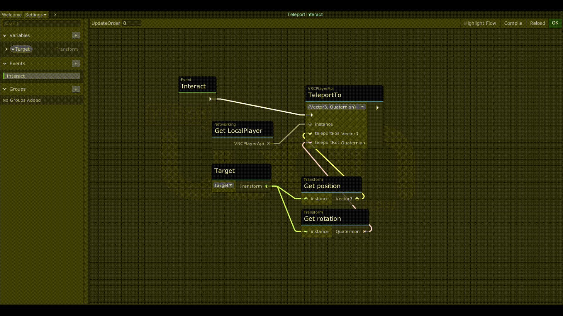Click the add variable plus button
The height and width of the screenshot is (316, 563).
pos(76,35)
